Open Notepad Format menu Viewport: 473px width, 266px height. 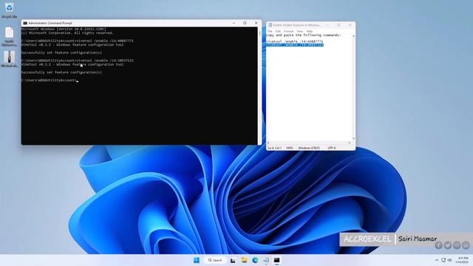288,31
